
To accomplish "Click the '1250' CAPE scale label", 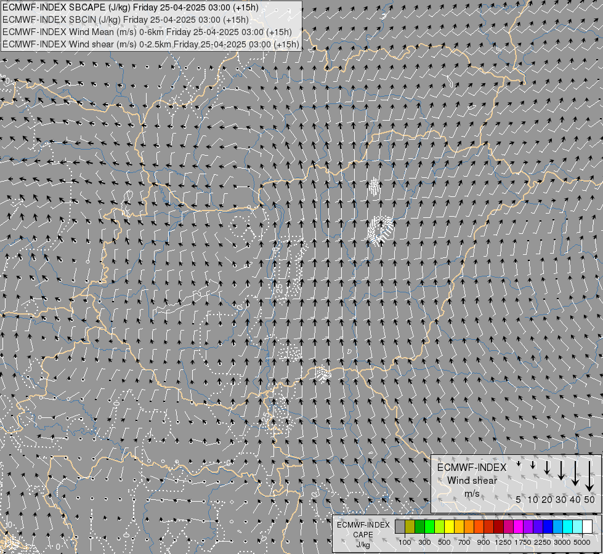I will [503, 542].
